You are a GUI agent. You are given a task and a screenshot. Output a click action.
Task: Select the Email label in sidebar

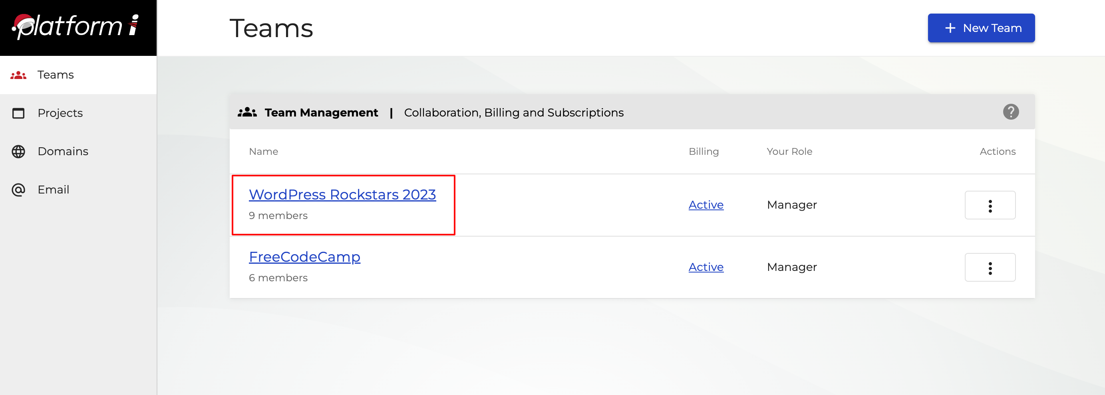click(x=53, y=190)
